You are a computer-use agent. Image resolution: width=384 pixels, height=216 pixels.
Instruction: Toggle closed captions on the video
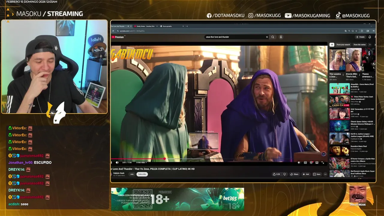click(x=305, y=163)
